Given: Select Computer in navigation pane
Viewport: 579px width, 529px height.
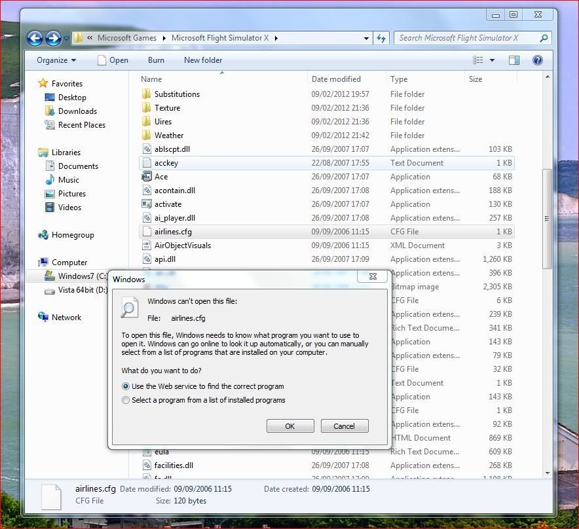Looking at the screenshot, I should (62, 262).
